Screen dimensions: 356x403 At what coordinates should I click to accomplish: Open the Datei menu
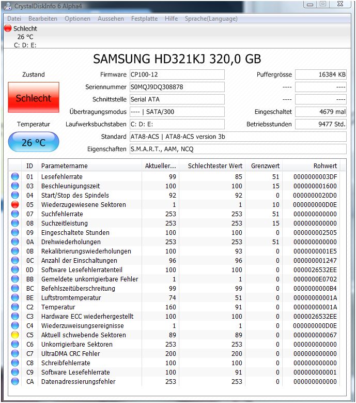pyautogui.click(x=14, y=19)
